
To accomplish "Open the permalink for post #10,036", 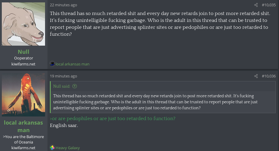I will (268, 76).
